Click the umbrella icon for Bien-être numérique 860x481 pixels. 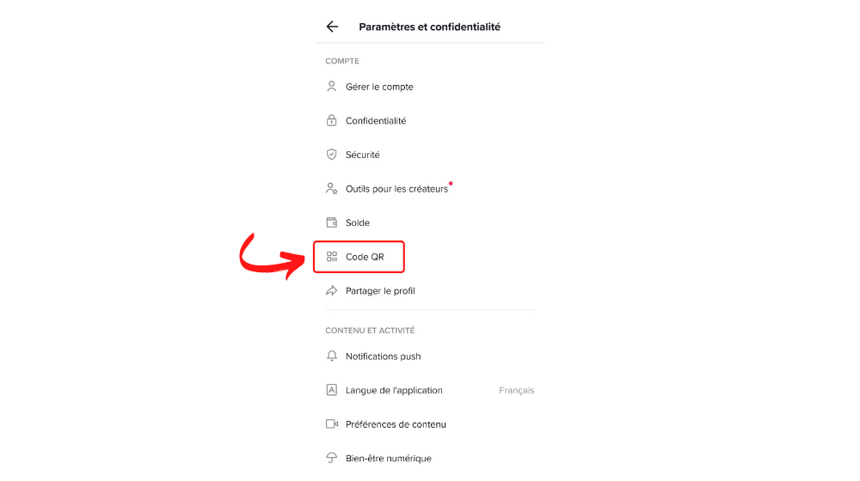331,458
